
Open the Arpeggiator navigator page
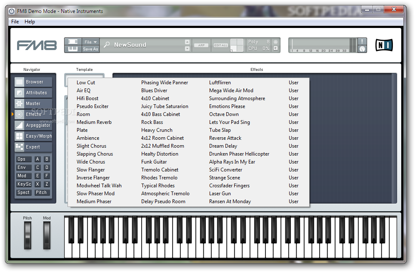[x=33, y=125]
